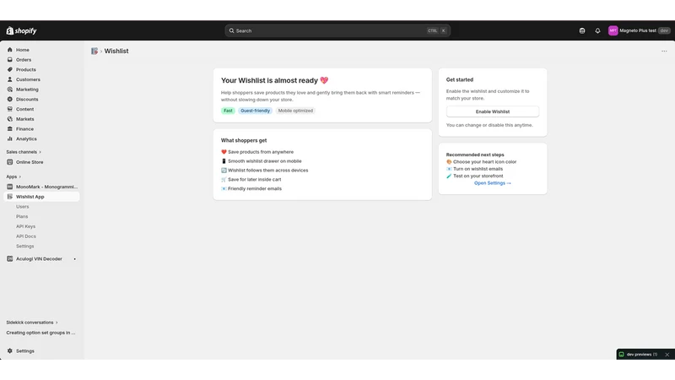Click 'Turn on wishlist emails' text
675x380 pixels.
[x=478, y=169]
